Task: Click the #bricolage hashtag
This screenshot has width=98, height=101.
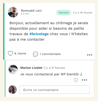Action: pyautogui.click(x=39, y=34)
